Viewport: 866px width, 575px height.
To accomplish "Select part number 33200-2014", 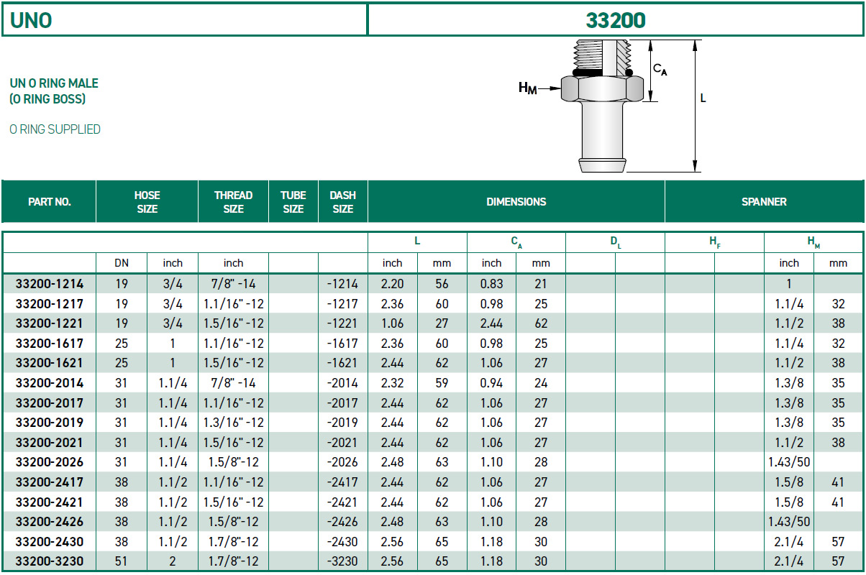I will click(x=49, y=383).
